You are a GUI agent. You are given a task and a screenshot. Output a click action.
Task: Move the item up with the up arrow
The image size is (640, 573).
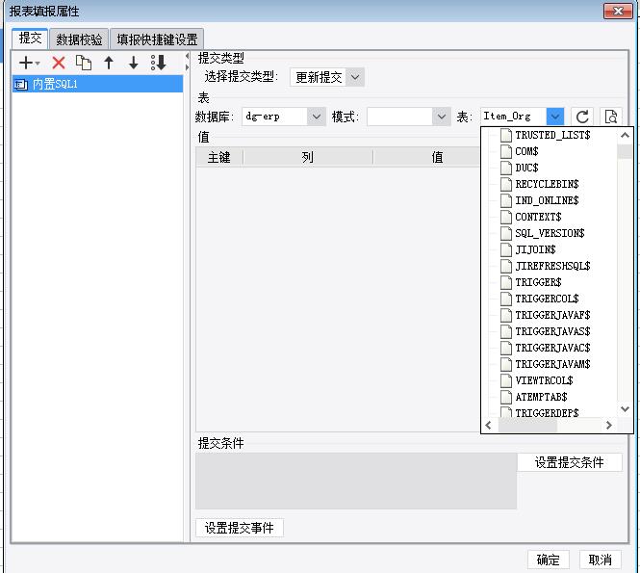109,63
